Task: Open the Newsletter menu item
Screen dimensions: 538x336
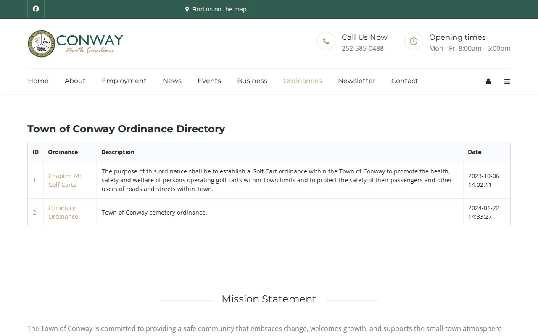Action: pos(356,81)
